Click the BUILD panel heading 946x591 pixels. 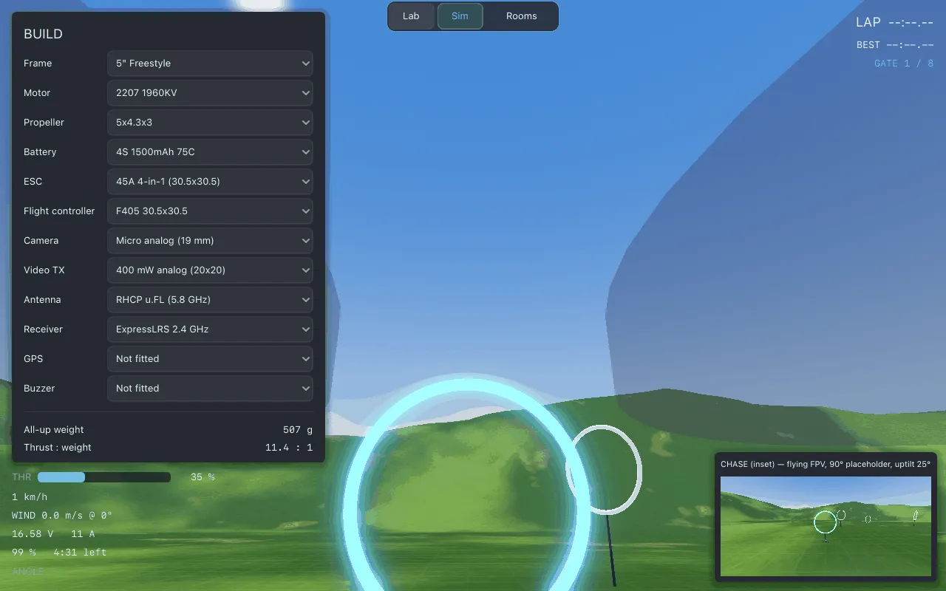[x=43, y=34]
